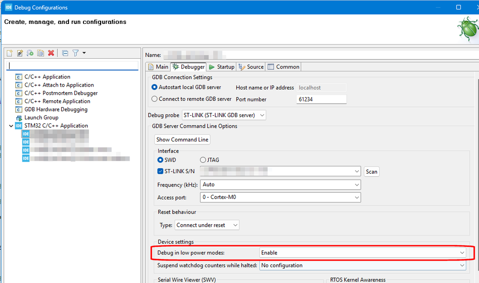This screenshot has width=479, height=283.
Task: Click the New launch configuration prototype icon
Action: tap(20, 53)
